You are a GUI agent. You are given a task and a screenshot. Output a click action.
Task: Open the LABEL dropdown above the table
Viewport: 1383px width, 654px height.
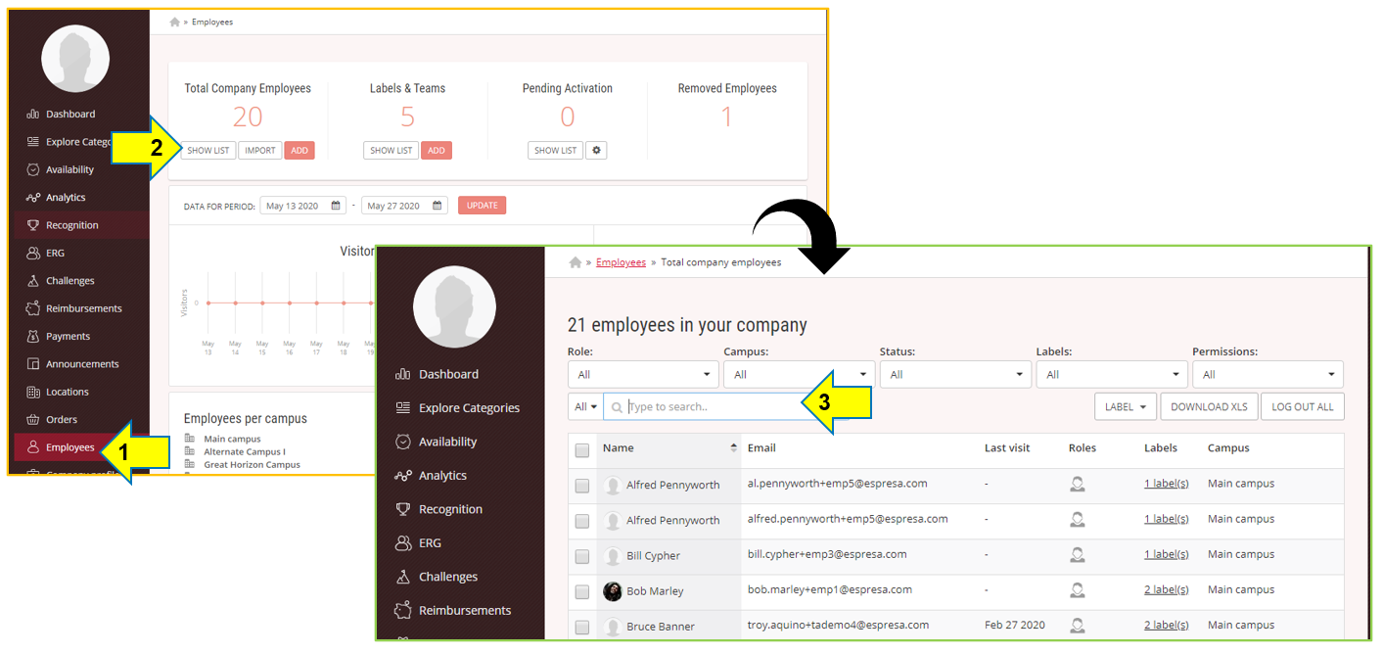(1125, 406)
